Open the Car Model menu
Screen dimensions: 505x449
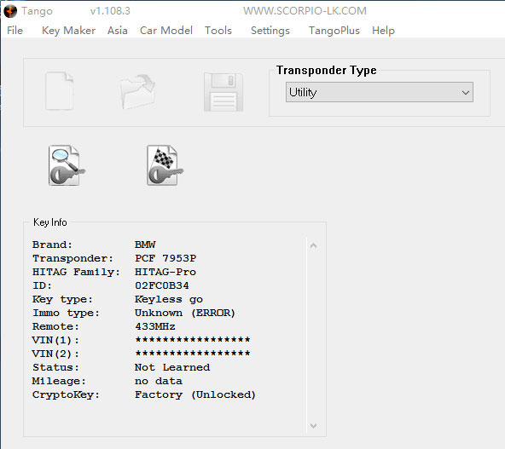[x=166, y=31]
